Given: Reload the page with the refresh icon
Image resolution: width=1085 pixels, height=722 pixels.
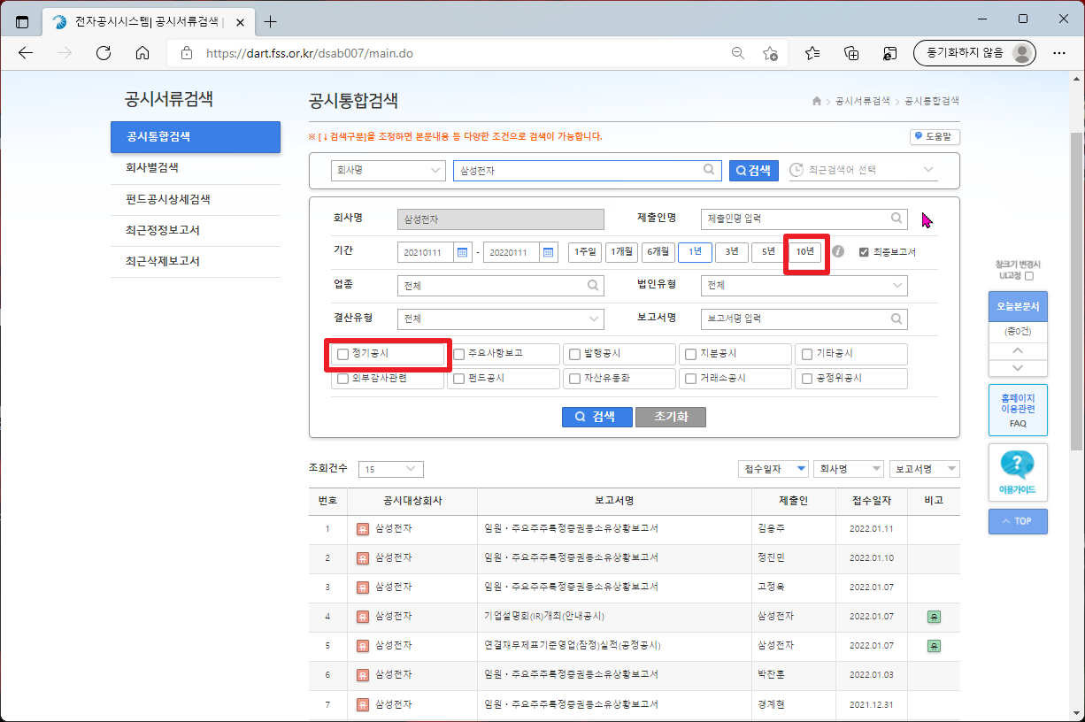Looking at the screenshot, I should pos(104,53).
